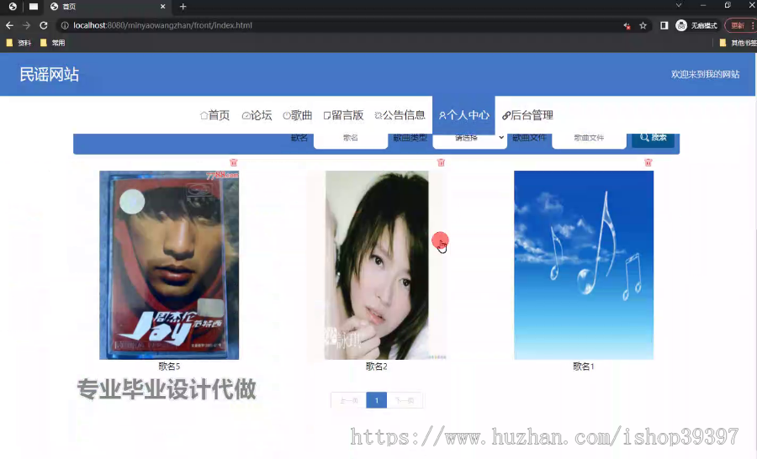Go forward using browser forward arrow
The height and width of the screenshot is (459, 757).
27,25
